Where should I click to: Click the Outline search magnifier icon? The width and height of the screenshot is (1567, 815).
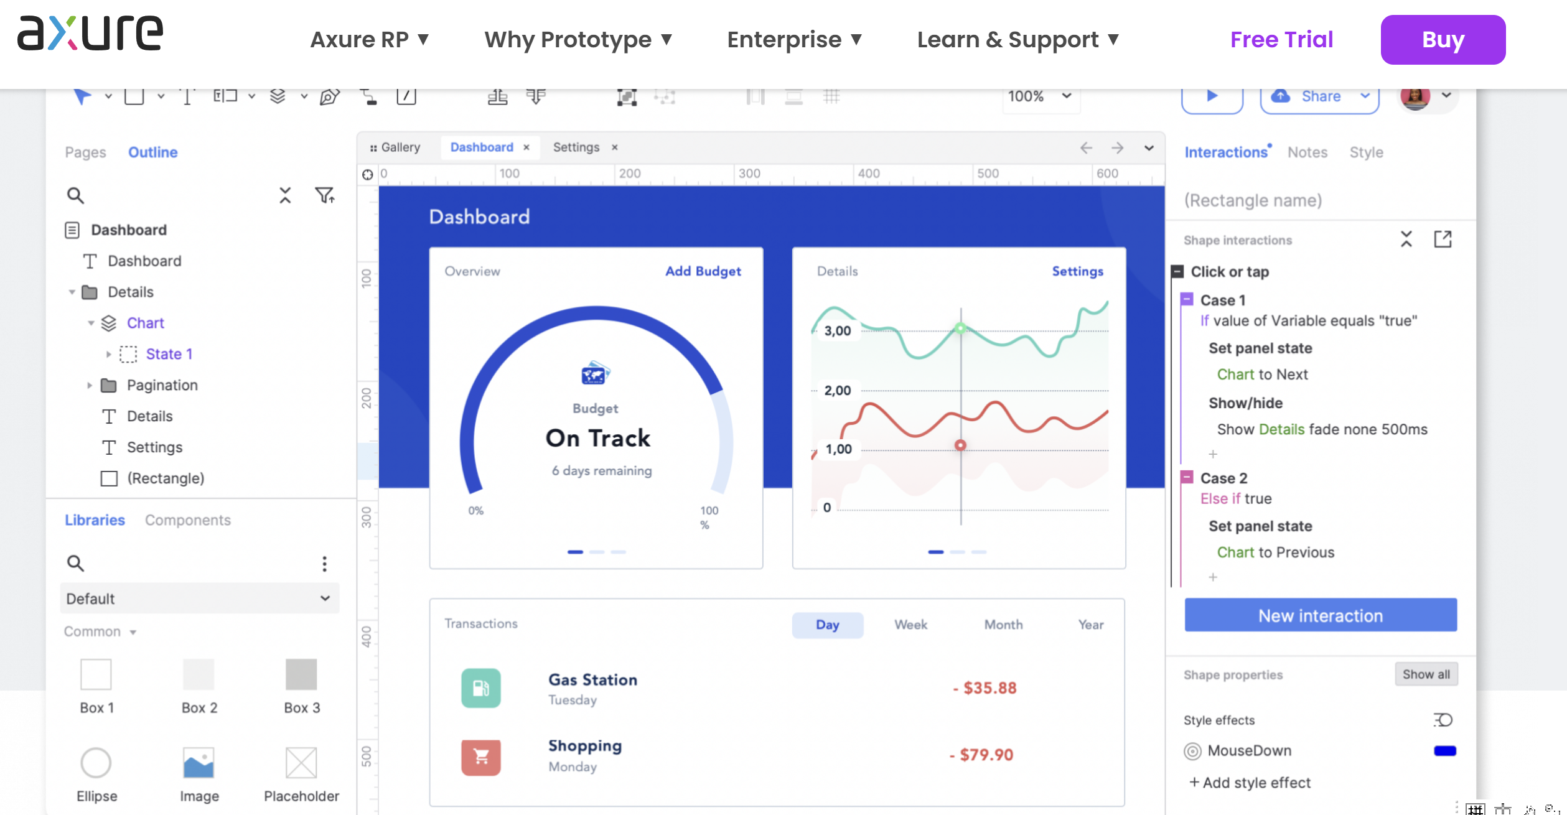coord(75,195)
